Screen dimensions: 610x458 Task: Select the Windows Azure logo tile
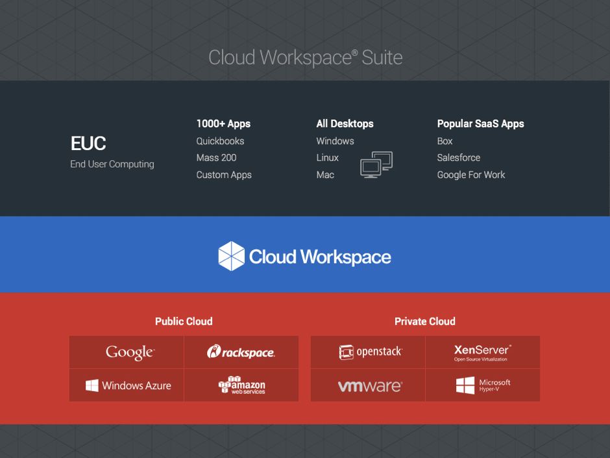click(x=127, y=385)
